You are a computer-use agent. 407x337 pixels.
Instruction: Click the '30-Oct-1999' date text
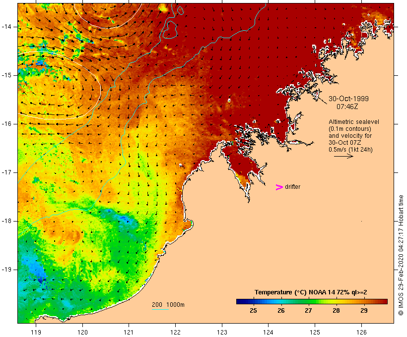pos(348,99)
